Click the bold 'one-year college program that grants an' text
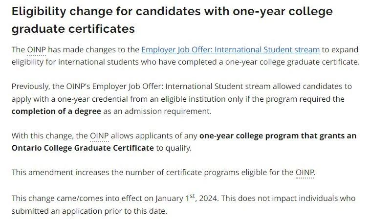 pos(278,136)
